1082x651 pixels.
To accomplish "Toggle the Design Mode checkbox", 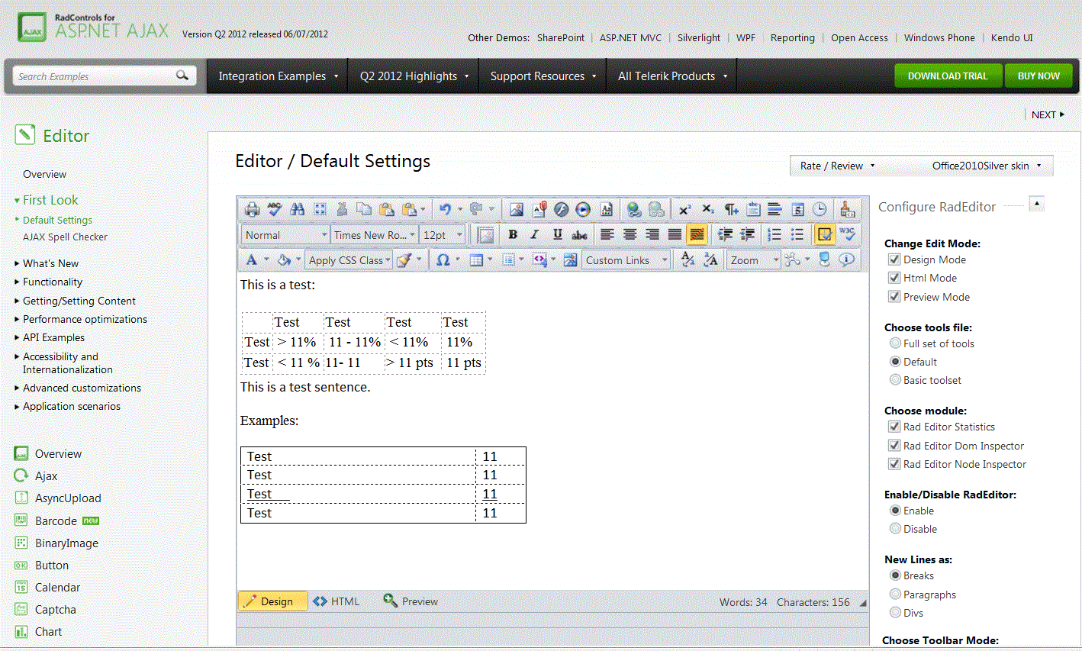I will click(x=894, y=259).
